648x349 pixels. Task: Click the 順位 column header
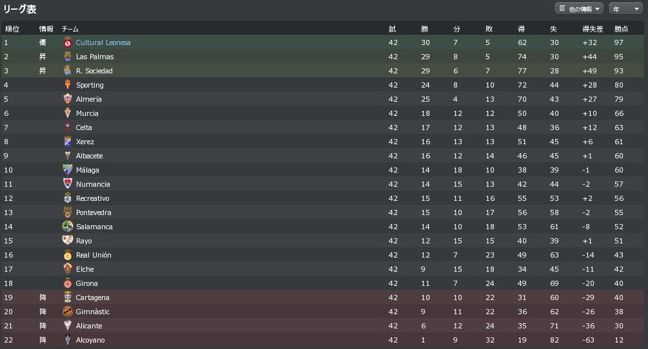point(12,29)
